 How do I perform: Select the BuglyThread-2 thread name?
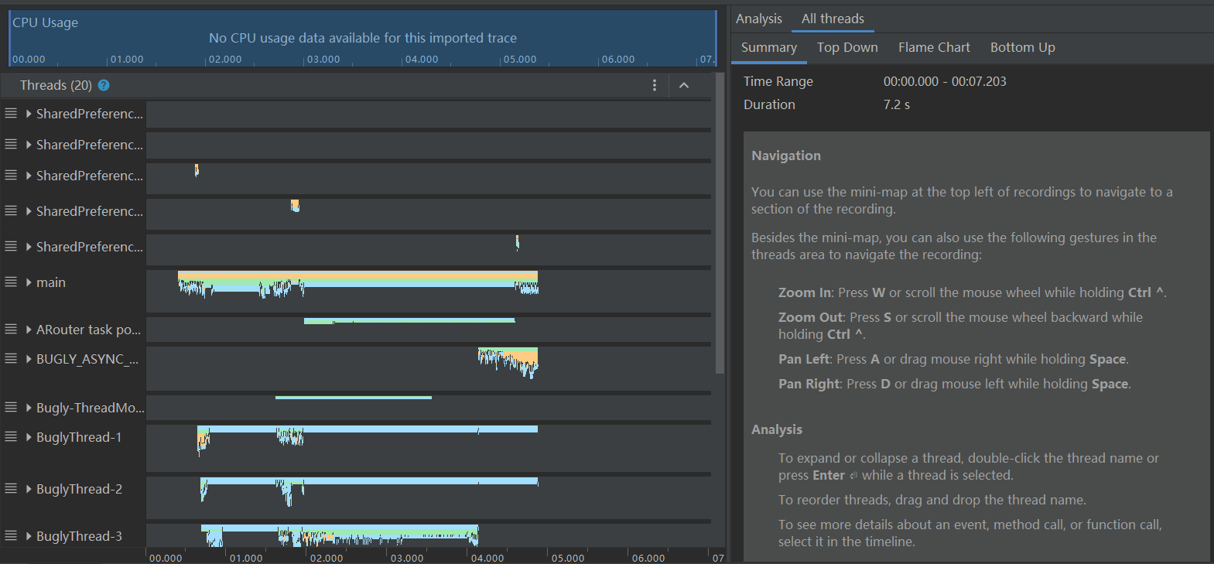click(x=79, y=489)
